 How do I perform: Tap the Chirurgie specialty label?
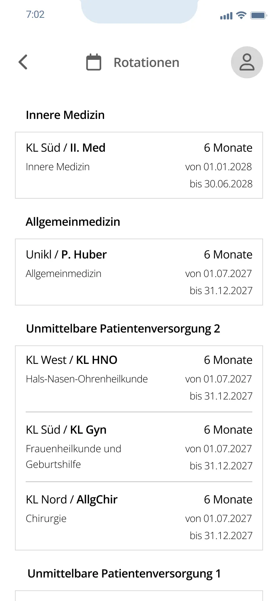46,519
